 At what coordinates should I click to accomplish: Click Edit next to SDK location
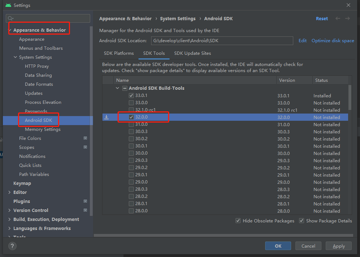(x=302, y=41)
